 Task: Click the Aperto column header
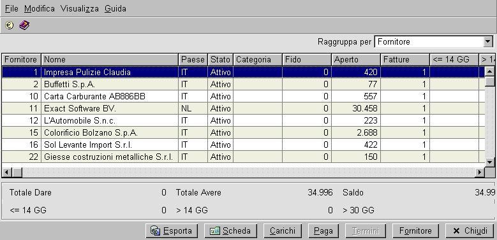(x=355, y=59)
